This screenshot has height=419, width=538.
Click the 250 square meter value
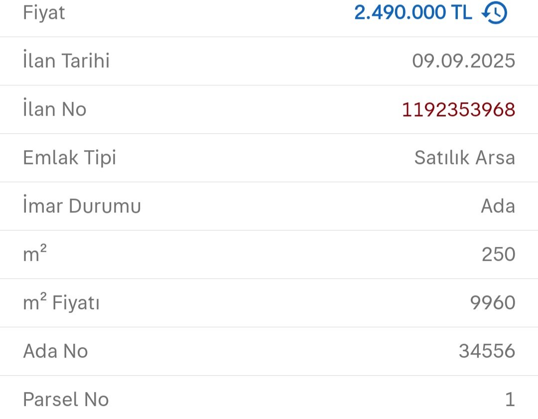click(x=498, y=254)
